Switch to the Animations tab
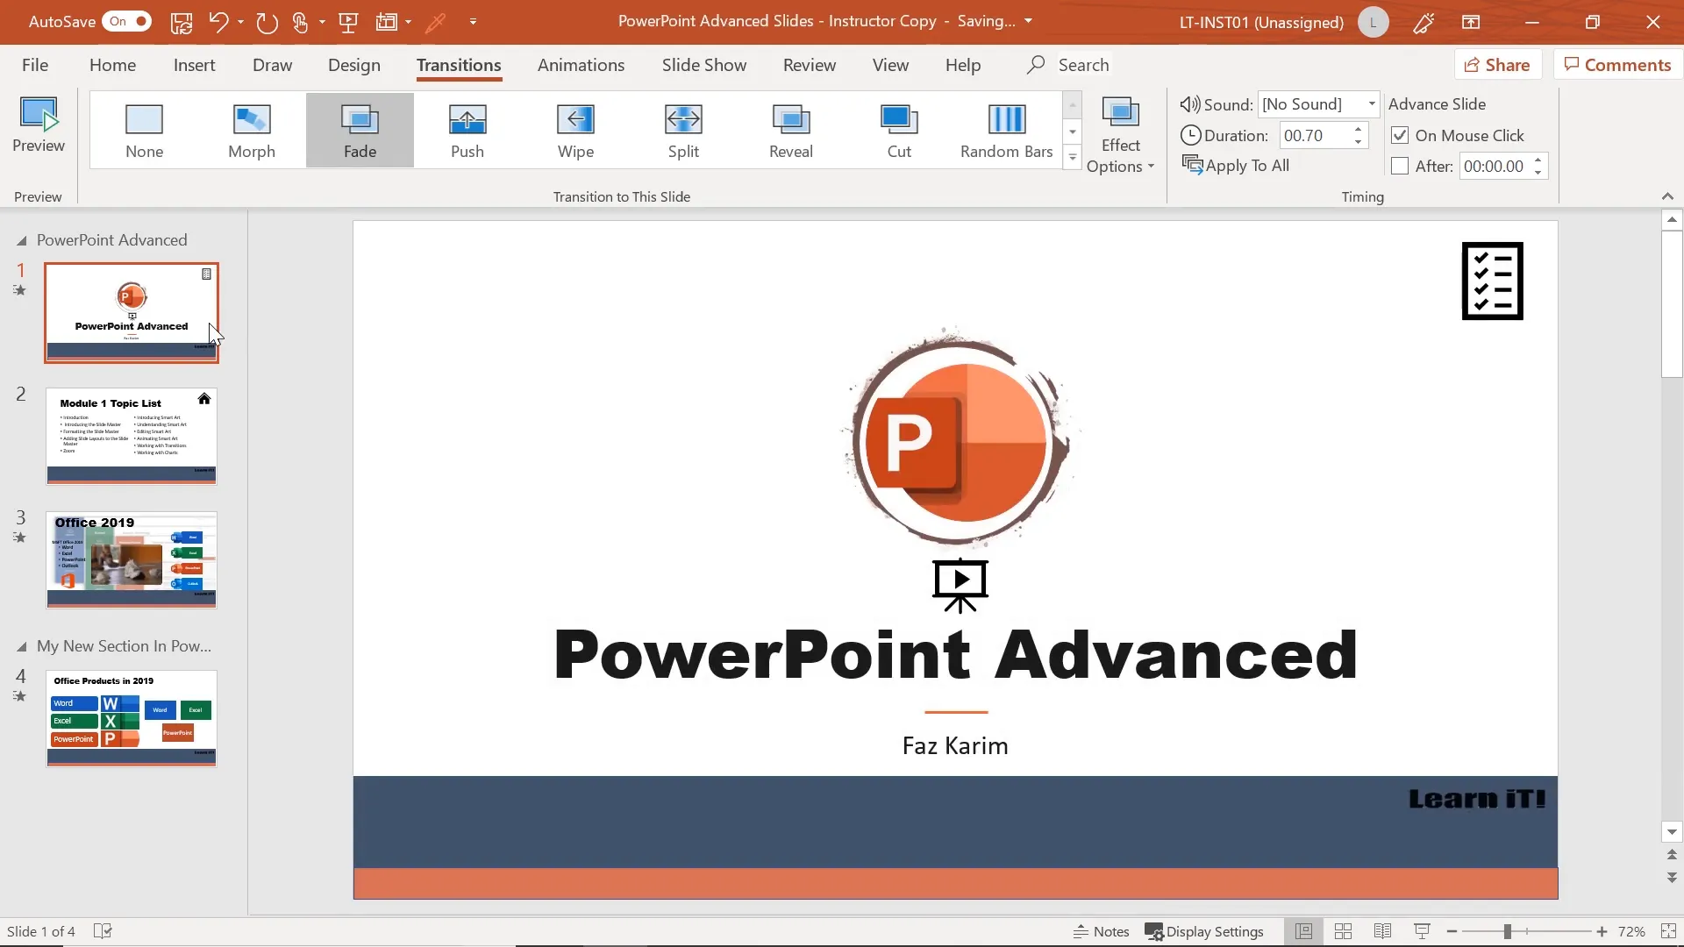The width and height of the screenshot is (1684, 947). (581, 65)
